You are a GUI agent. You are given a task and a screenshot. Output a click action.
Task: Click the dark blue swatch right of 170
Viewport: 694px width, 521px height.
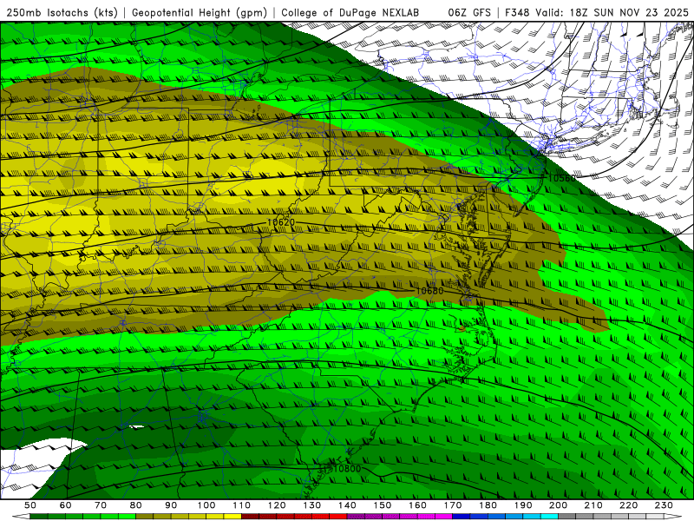coord(462,517)
